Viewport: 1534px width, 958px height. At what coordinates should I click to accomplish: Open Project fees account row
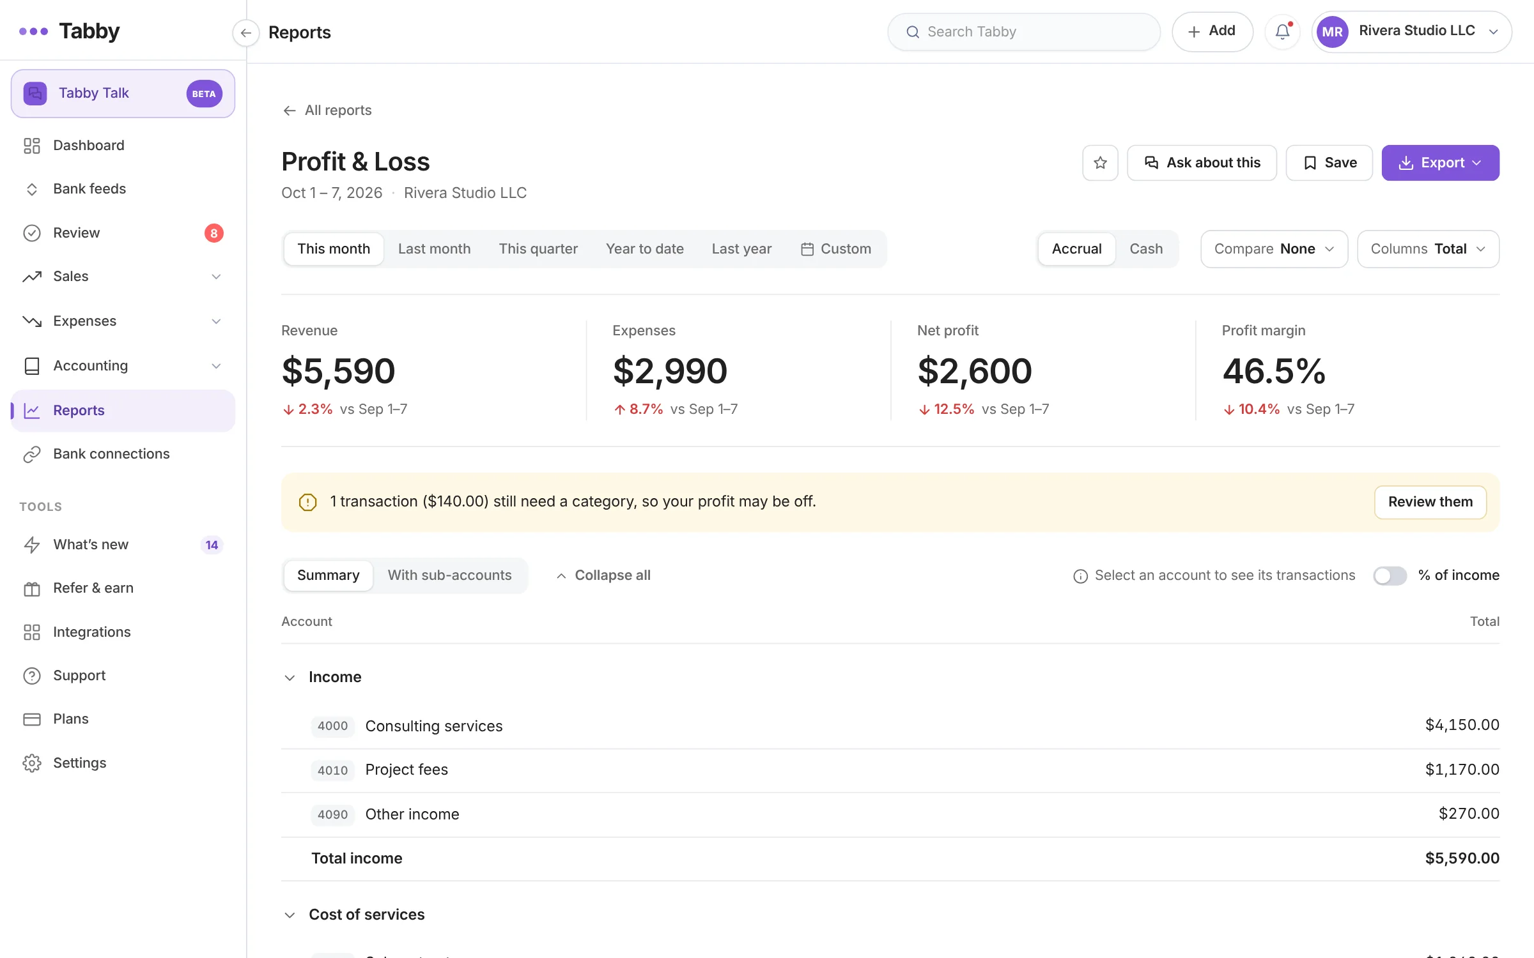(x=890, y=770)
